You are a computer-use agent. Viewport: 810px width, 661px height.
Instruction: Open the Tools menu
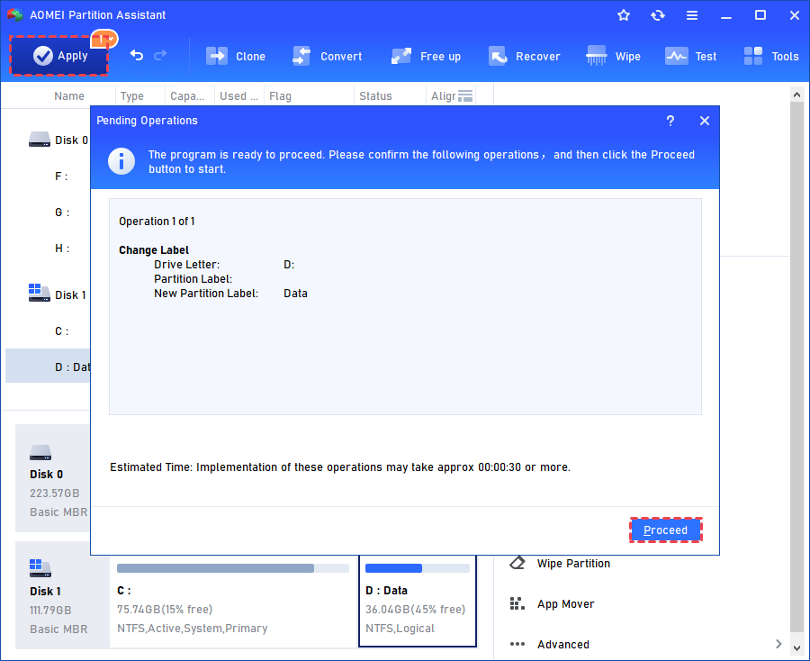pyautogui.click(x=771, y=57)
